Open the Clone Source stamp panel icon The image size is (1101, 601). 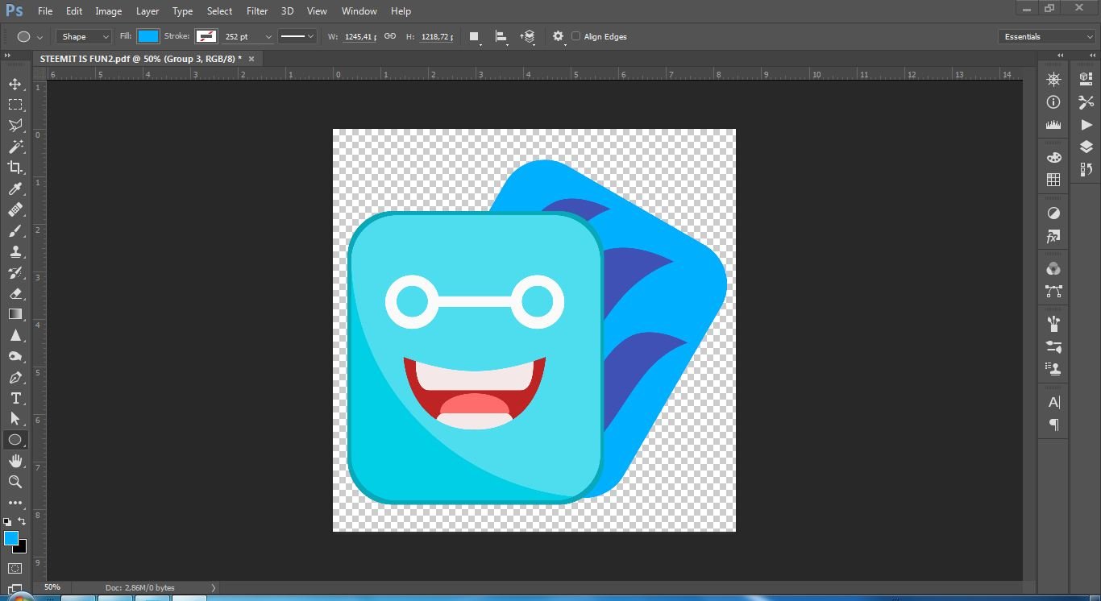coord(1053,369)
